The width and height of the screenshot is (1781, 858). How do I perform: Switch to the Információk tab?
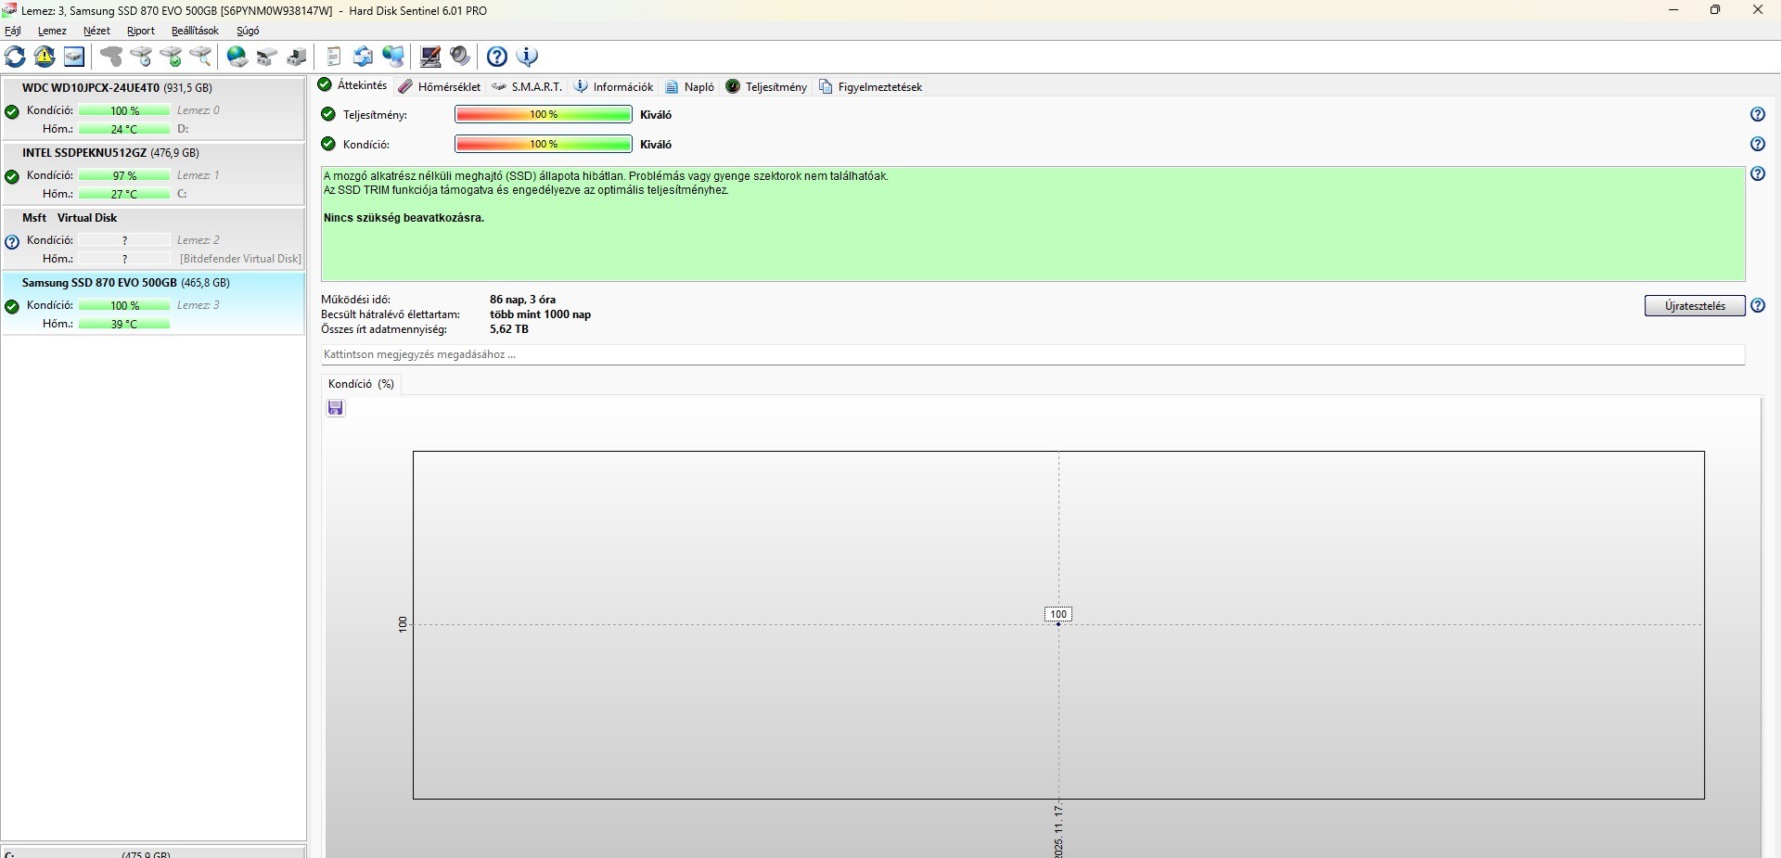pyautogui.click(x=614, y=86)
